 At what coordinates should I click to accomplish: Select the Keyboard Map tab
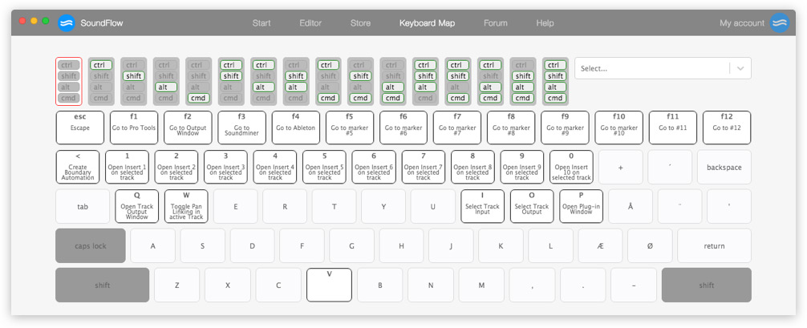coord(428,23)
